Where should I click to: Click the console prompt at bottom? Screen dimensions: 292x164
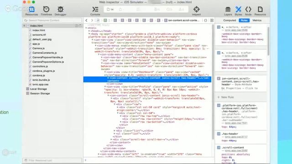coord(149,160)
